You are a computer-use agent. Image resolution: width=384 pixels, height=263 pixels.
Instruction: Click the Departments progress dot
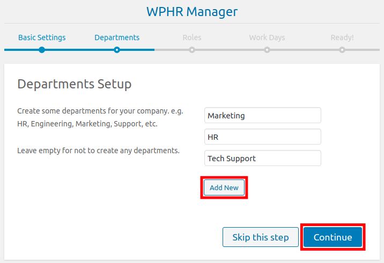[x=117, y=50]
